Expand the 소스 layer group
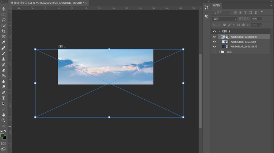The width and height of the screenshot is (274, 153). tap(219, 52)
